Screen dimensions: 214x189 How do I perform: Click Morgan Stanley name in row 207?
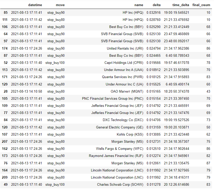(127, 142)
